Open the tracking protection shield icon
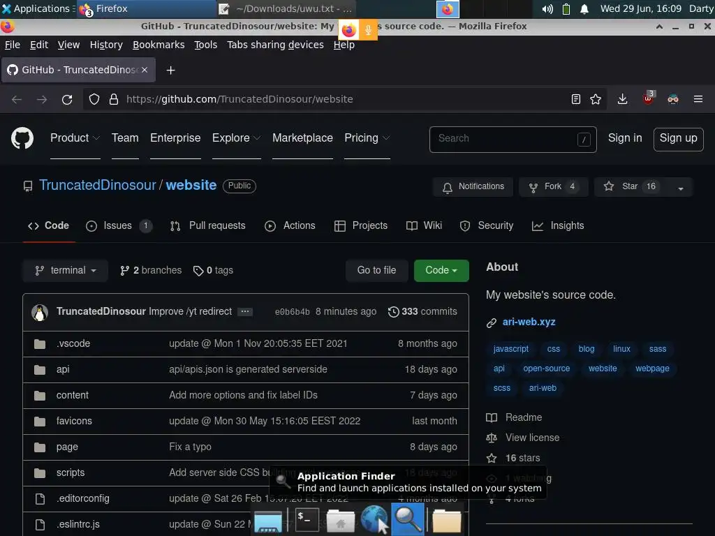This screenshot has width=715, height=536. click(x=94, y=99)
